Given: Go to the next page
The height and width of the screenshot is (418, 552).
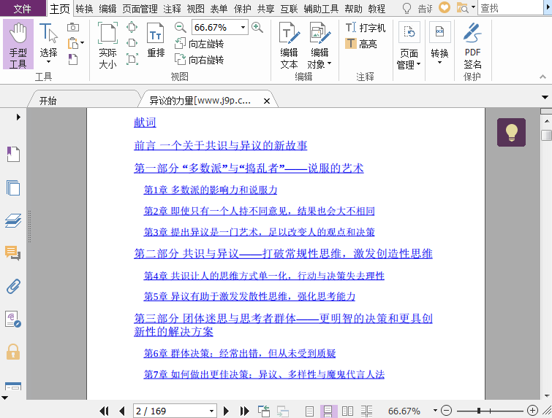Looking at the screenshot, I should [226, 411].
